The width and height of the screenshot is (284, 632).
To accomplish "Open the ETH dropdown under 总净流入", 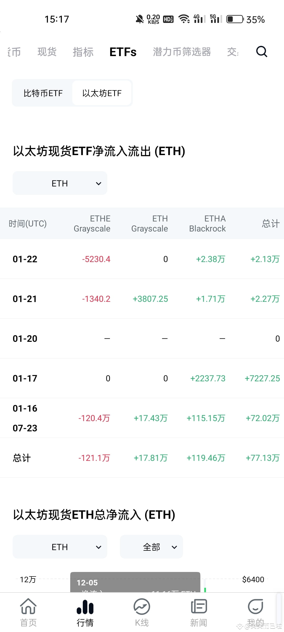I will tap(60, 547).
